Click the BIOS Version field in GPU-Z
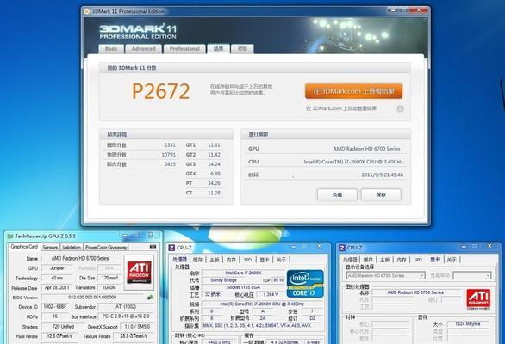Screen dimensions: 505x344 coord(93,298)
